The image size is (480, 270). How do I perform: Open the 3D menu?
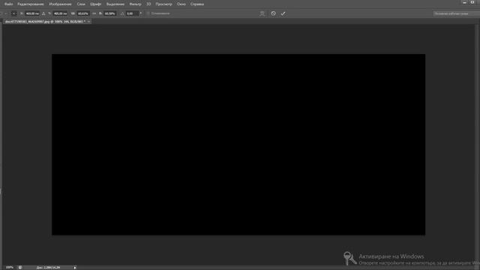[x=148, y=4]
